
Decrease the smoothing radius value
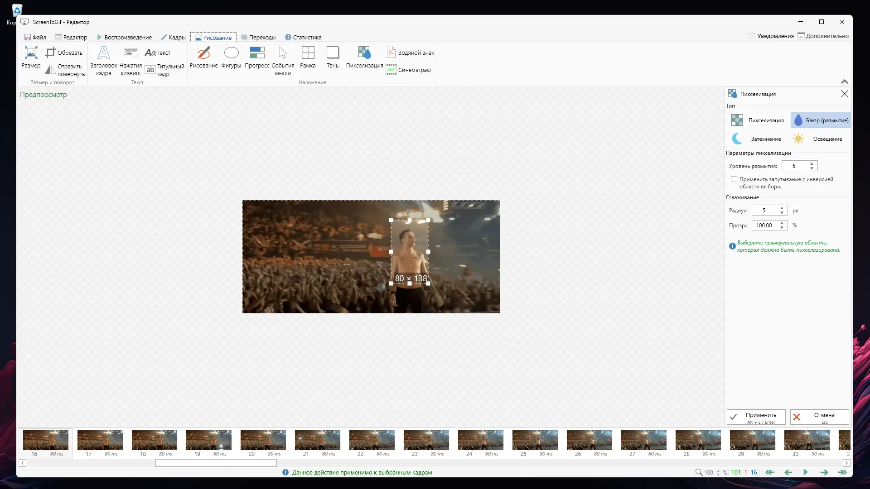point(782,213)
